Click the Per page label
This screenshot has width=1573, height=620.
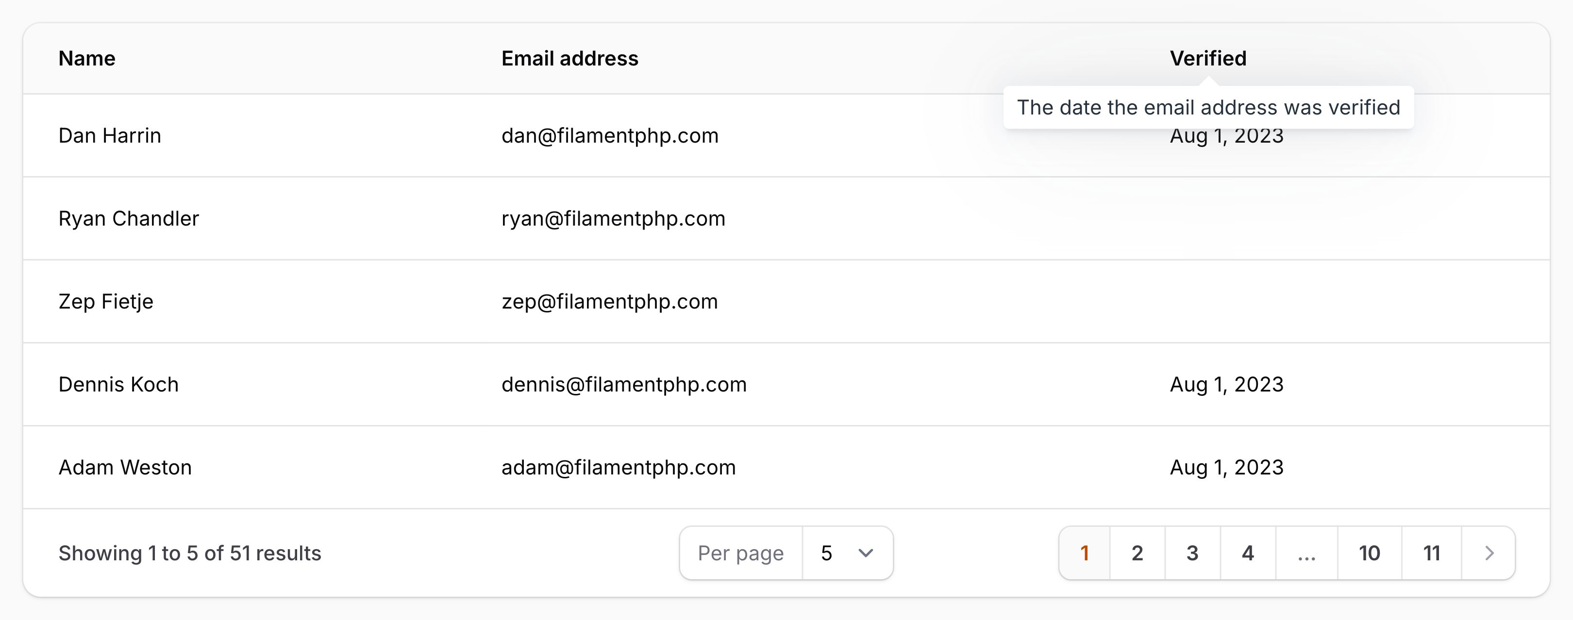[741, 553]
